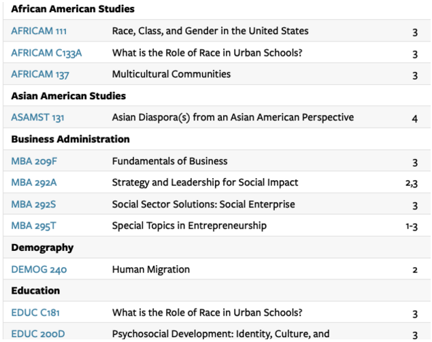Screen dimensions: 432x342
Task: Click the African American Studies section heading
Action: (x=73, y=10)
